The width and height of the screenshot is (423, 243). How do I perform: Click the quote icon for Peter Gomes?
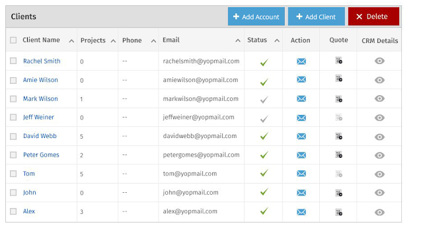(x=339, y=155)
